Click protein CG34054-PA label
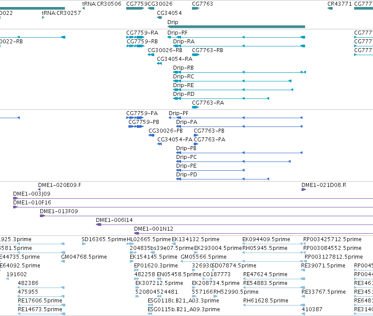 pos(175,140)
